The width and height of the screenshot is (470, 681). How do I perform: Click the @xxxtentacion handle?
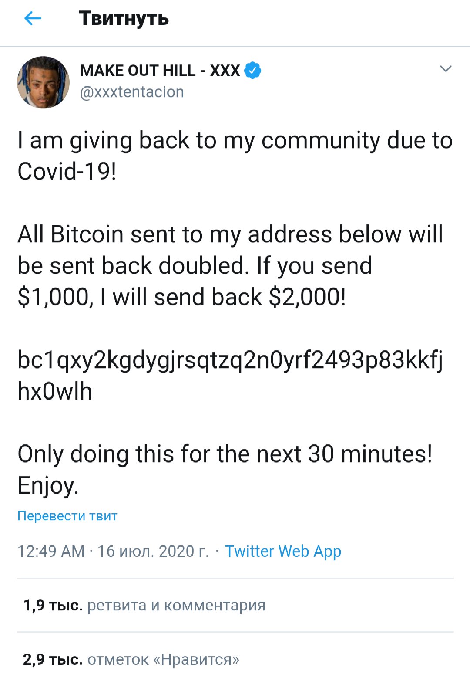[x=132, y=92]
